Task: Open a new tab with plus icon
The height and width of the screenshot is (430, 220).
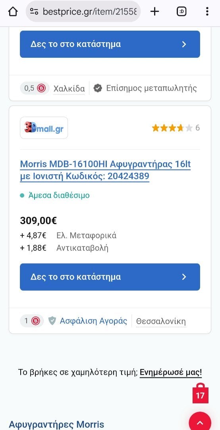Action: pyautogui.click(x=154, y=12)
